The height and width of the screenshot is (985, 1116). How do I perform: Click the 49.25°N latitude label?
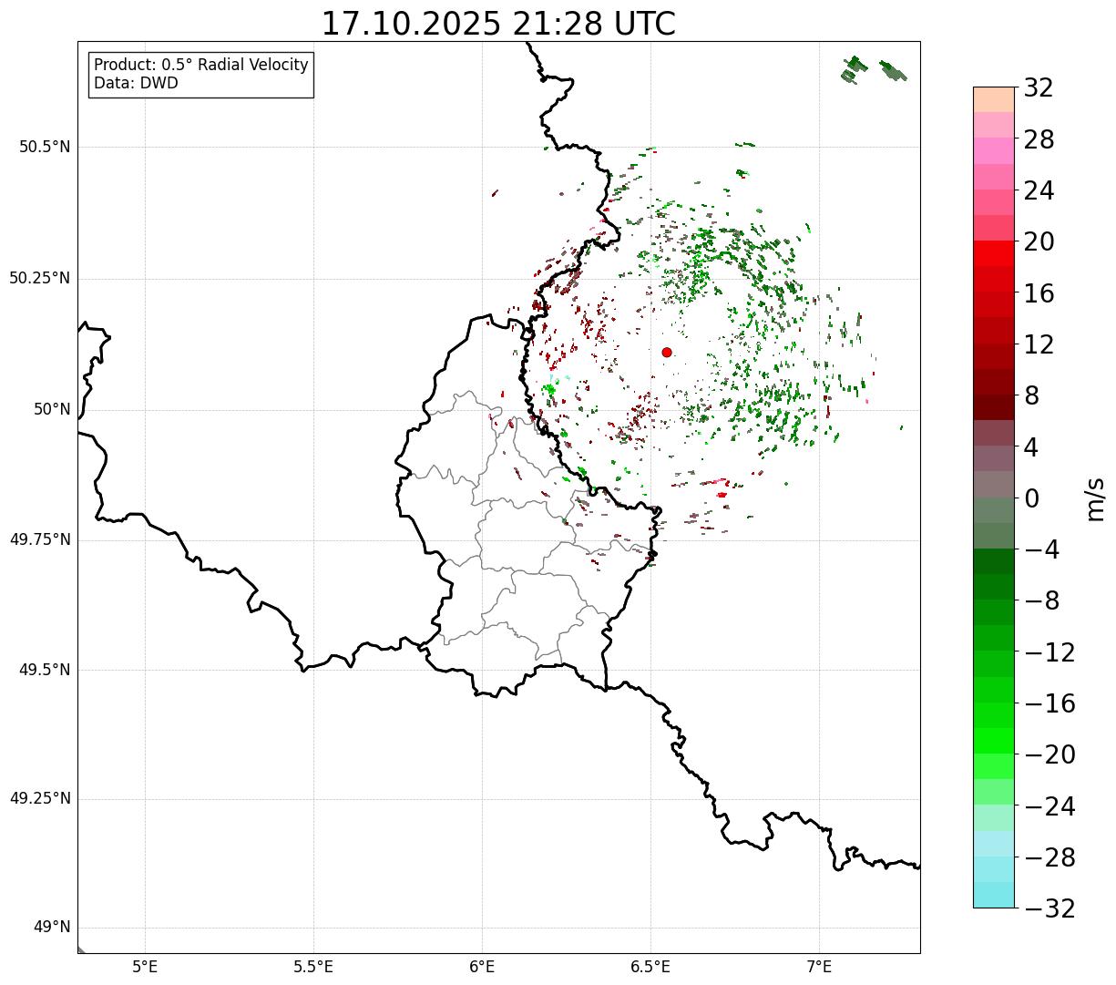[39, 799]
